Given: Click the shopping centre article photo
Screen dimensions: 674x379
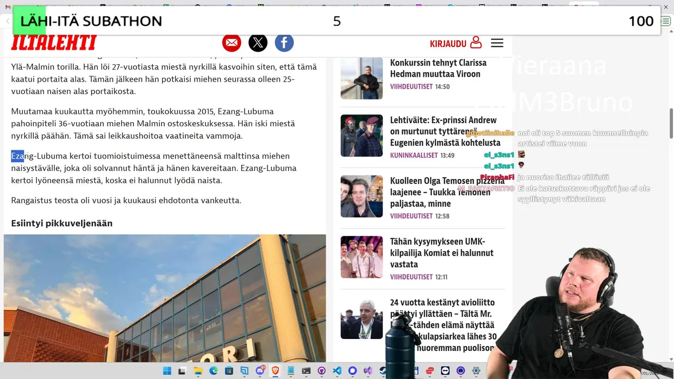Looking at the screenshot, I should (165, 298).
